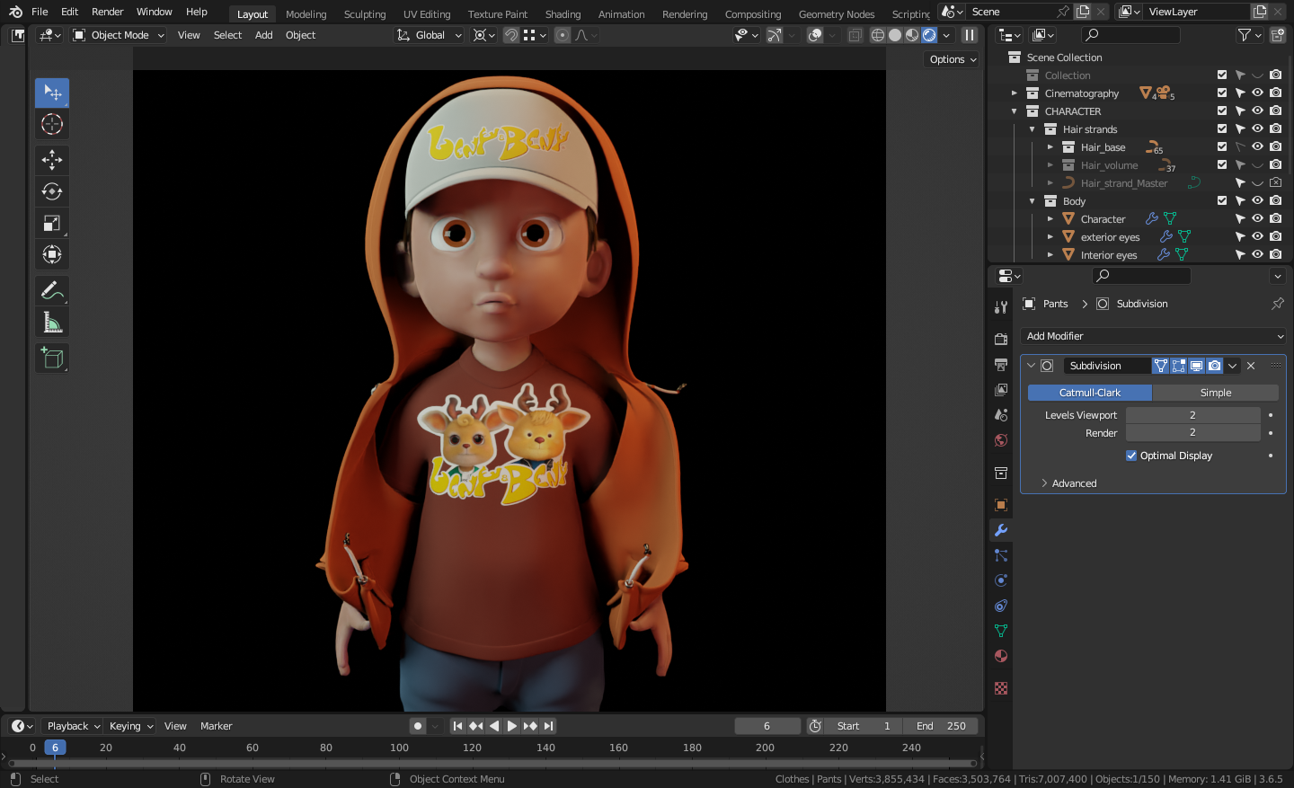Collapse the CHARACTER collection
The height and width of the screenshot is (788, 1294).
tap(1015, 111)
